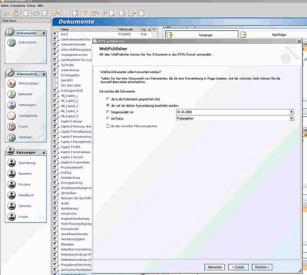Select the 'Auditplanung' document row
Screen dimensions: 307x275
click(70, 208)
